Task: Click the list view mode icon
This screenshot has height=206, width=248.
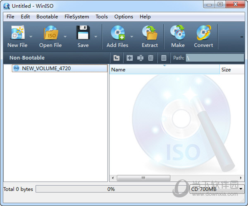Action: 164,58
